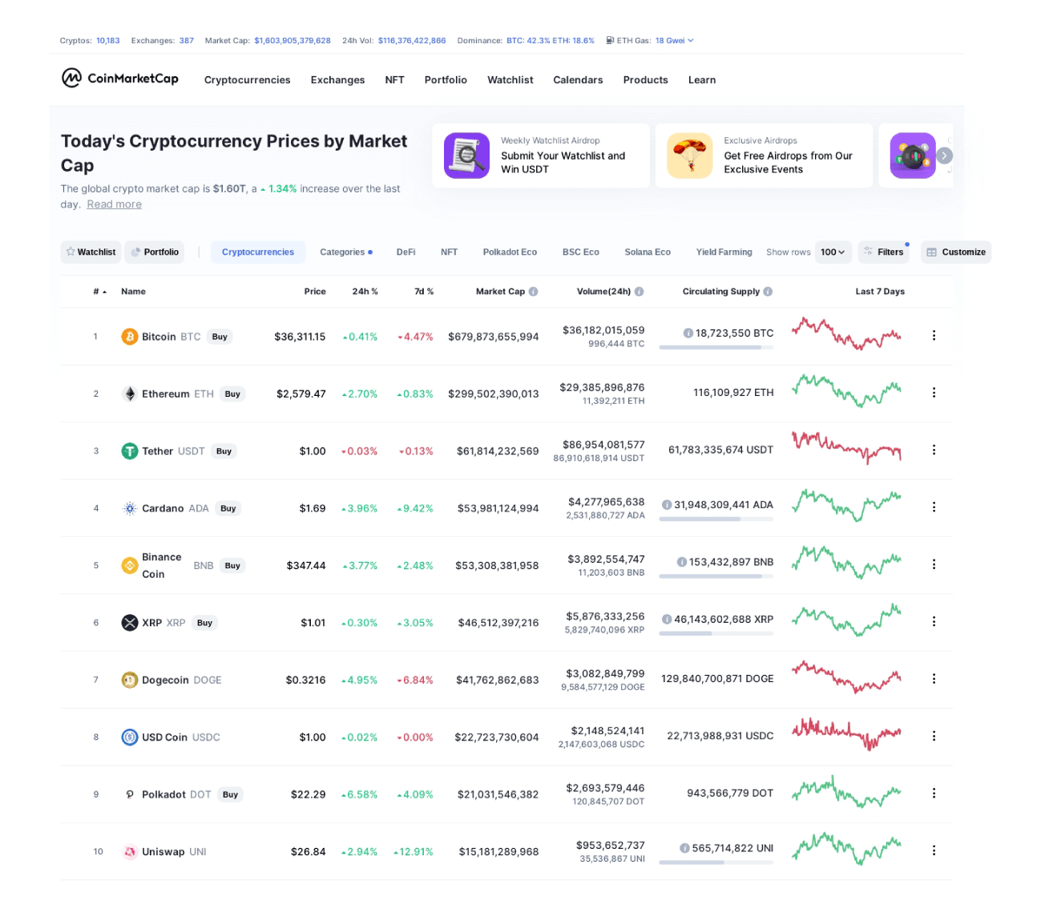Click the Weekly Watchlist Airdrop magnifier thumbnail

(x=466, y=156)
